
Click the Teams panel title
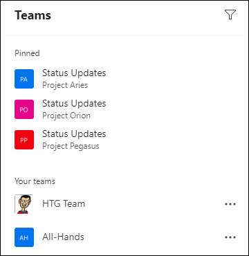click(x=33, y=15)
